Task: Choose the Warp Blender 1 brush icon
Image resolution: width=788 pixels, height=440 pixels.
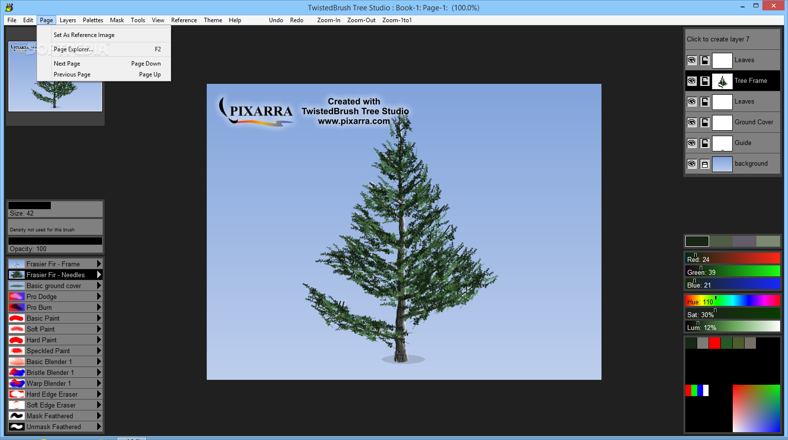Action: pos(17,383)
